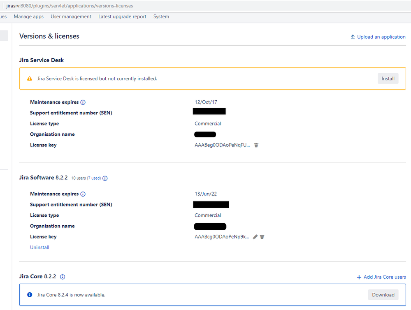Open info icon next to Jira Software Maintenance expires
Viewport: 411px width, 310px height.
pos(83,194)
